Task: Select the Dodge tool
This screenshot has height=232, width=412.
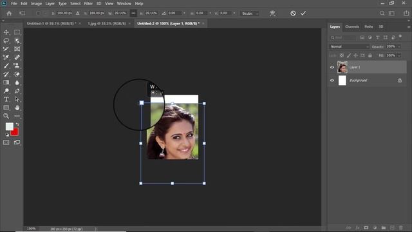Action: (6, 91)
